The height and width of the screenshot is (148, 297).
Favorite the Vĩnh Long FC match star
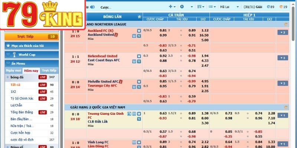click(x=139, y=142)
